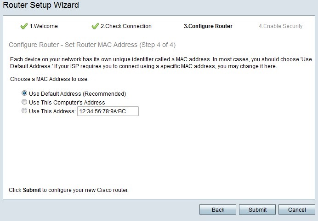The height and width of the screenshot is (221, 318).
Task: Enable the Use This Address radio button
Action: tap(24, 111)
